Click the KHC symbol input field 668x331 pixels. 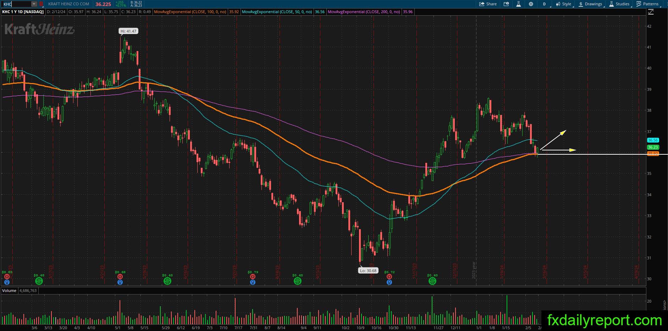[x=16, y=4]
